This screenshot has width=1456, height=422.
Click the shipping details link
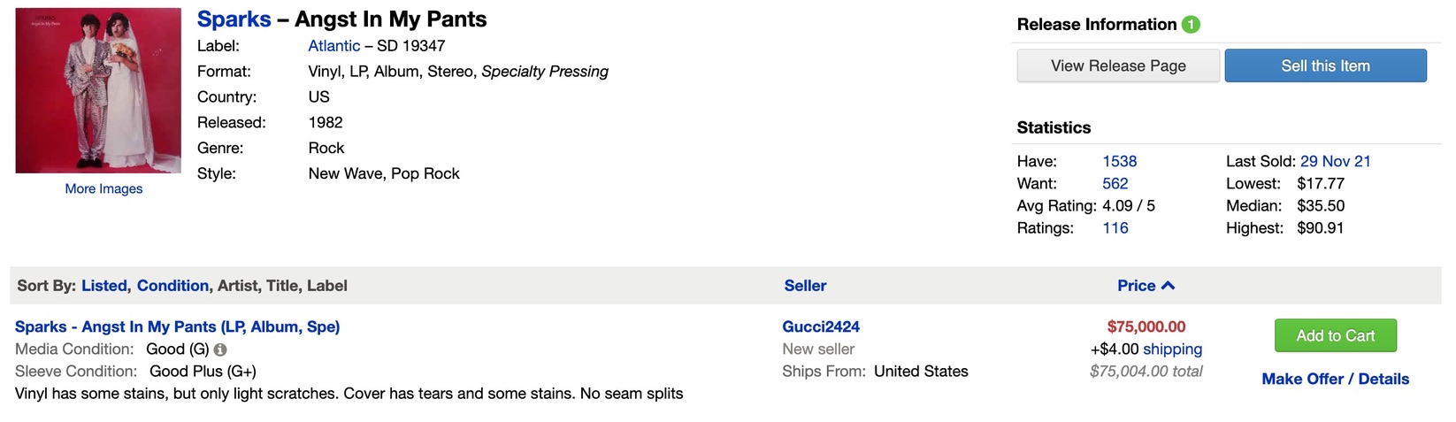(x=1172, y=349)
